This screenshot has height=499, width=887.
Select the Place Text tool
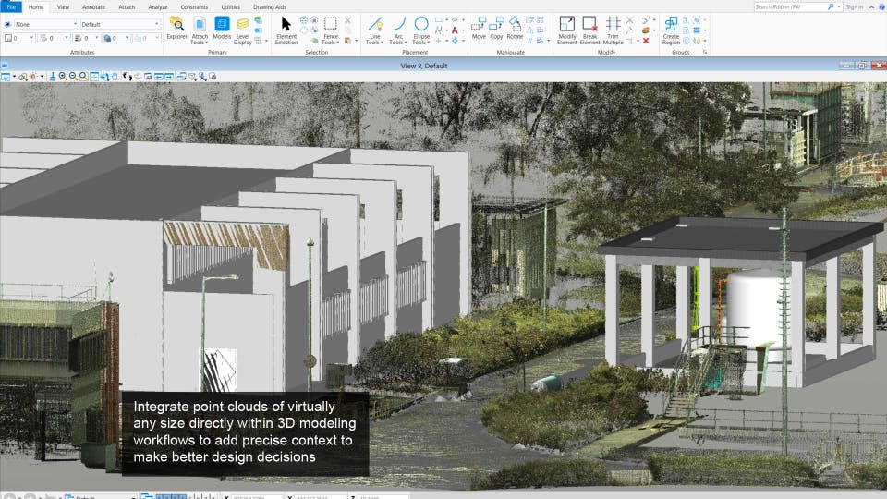point(455,30)
